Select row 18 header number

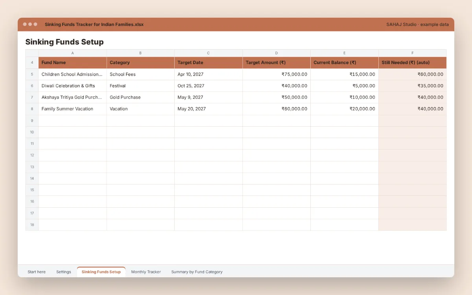(x=32, y=225)
